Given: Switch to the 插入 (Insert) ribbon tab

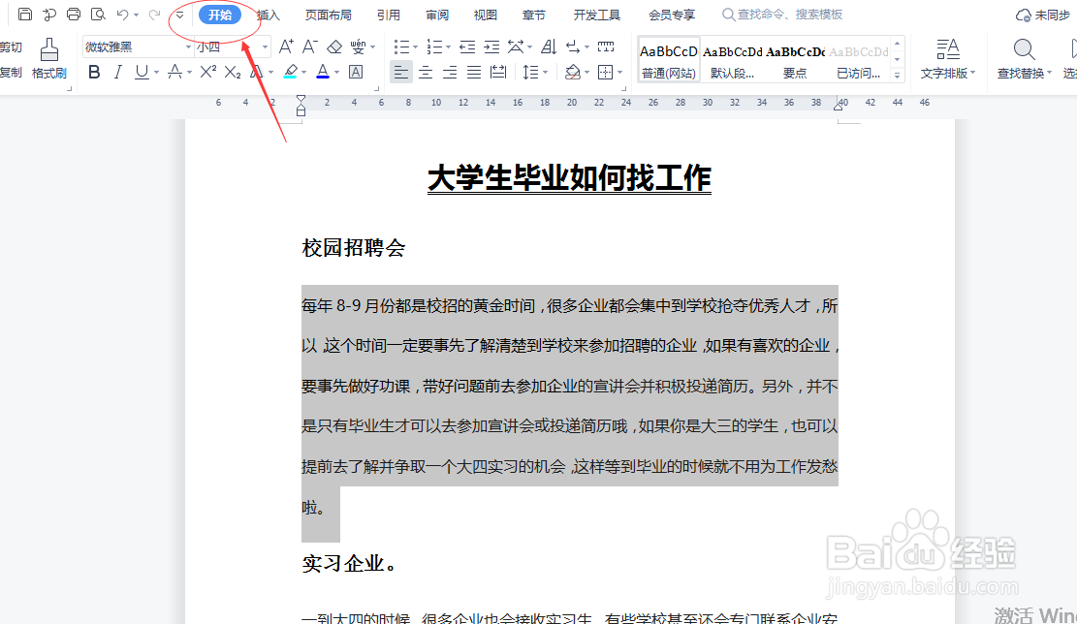Looking at the screenshot, I should coord(267,15).
